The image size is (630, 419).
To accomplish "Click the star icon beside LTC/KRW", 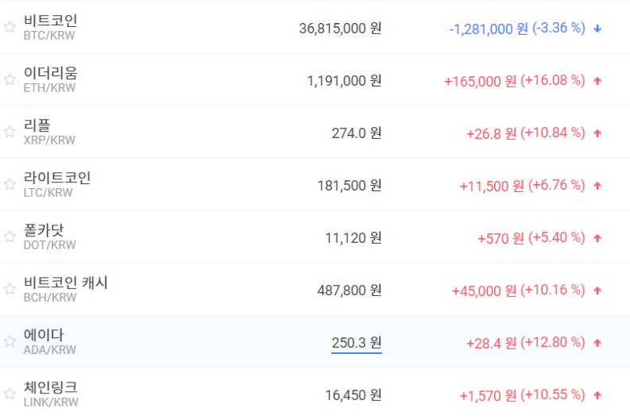I will 10,184.
